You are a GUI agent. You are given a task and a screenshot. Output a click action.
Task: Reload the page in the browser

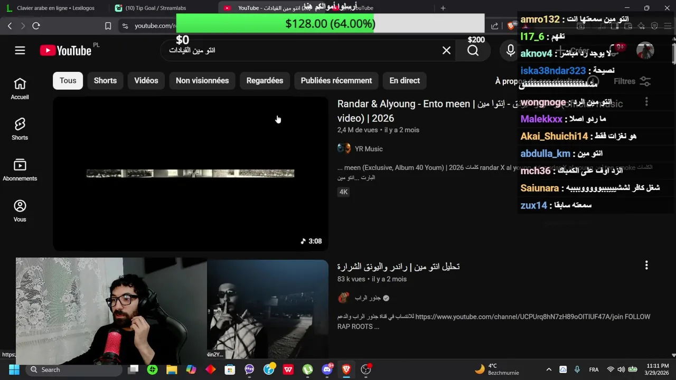click(x=36, y=26)
